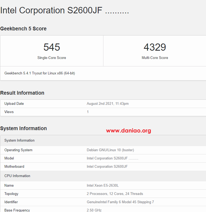206x212 pixels.
Task: Click the Upload Date label
Action: [x=14, y=104]
